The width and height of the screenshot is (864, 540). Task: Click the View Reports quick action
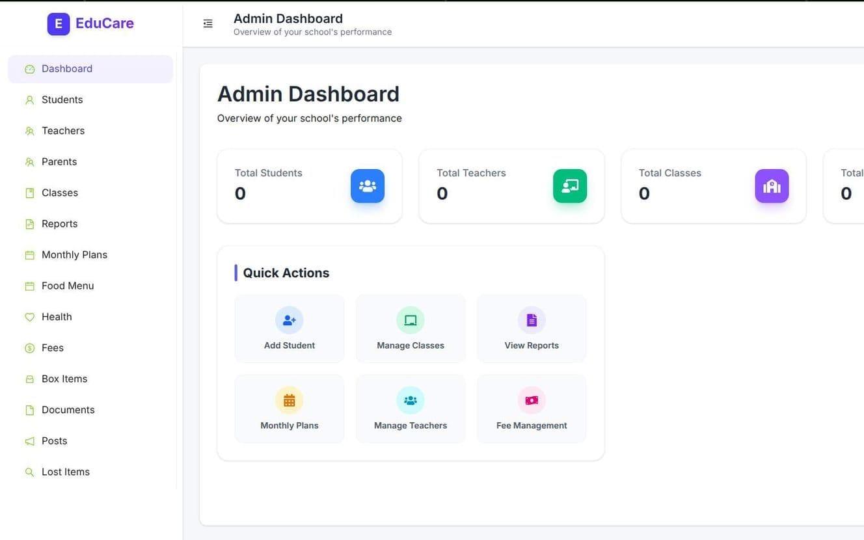click(x=532, y=329)
